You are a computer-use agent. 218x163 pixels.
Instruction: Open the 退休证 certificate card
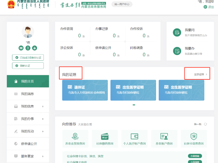coord(85,90)
